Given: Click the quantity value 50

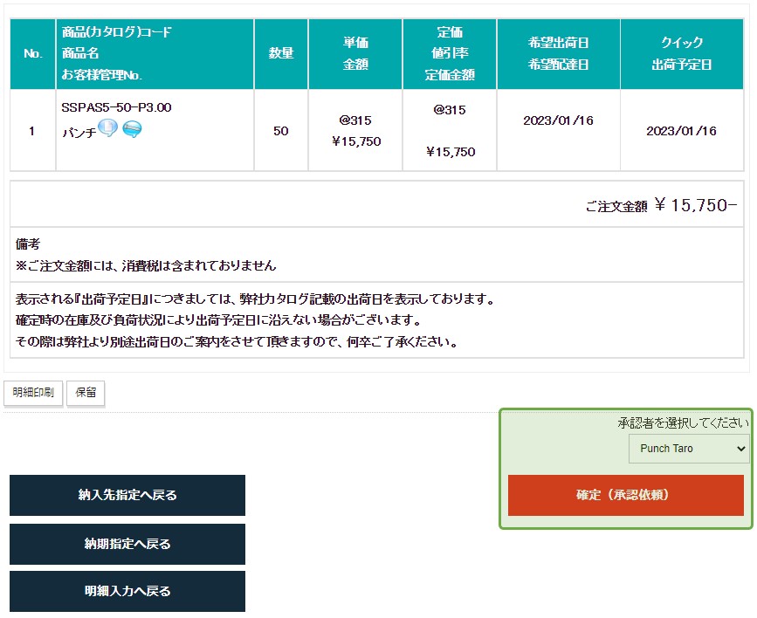Looking at the screenshot, I should point(280,131).
